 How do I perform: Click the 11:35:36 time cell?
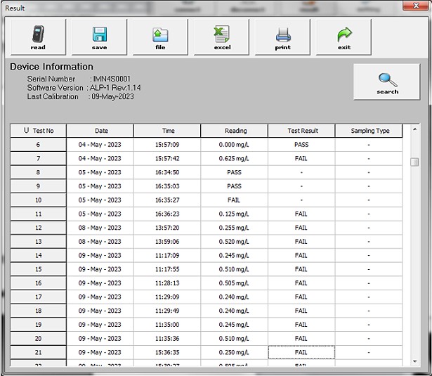[167, 339]
